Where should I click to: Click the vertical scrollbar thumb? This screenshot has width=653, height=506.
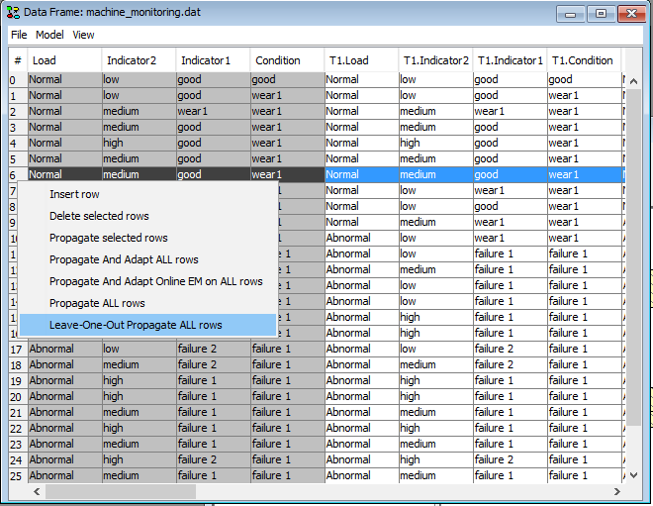point(633,257)
